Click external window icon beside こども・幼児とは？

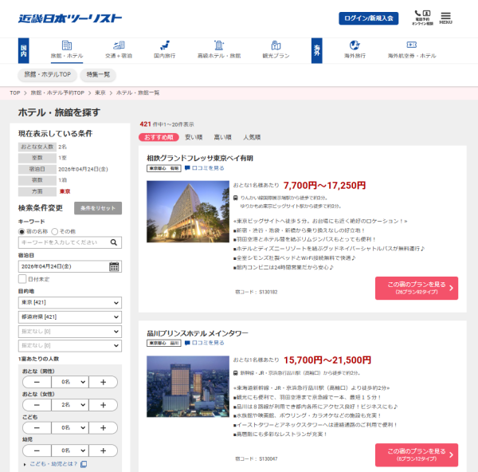tap(84, 464)
